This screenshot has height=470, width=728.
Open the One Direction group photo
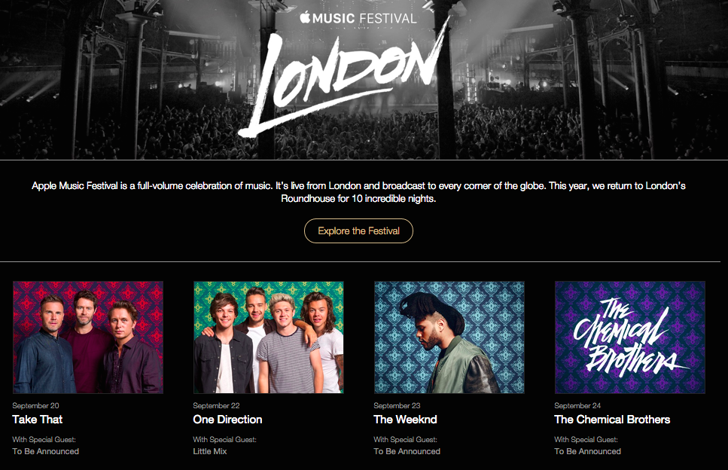click(x=269, y=337)
